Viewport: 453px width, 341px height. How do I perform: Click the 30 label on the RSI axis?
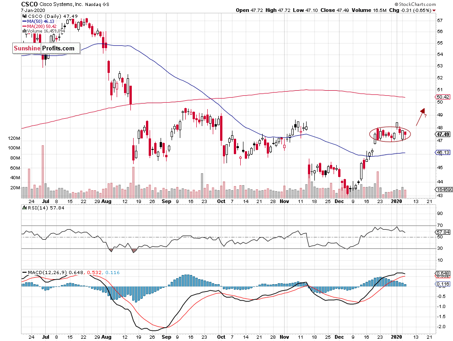(440, 248)
